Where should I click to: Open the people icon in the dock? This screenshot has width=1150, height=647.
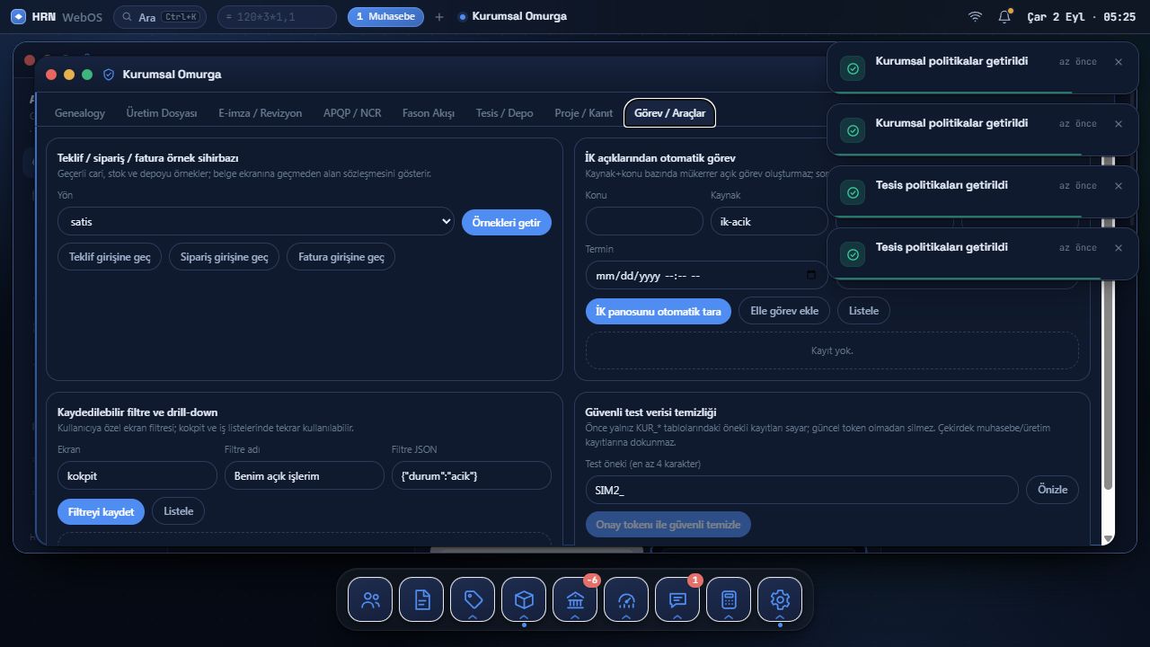coord(370,599)
